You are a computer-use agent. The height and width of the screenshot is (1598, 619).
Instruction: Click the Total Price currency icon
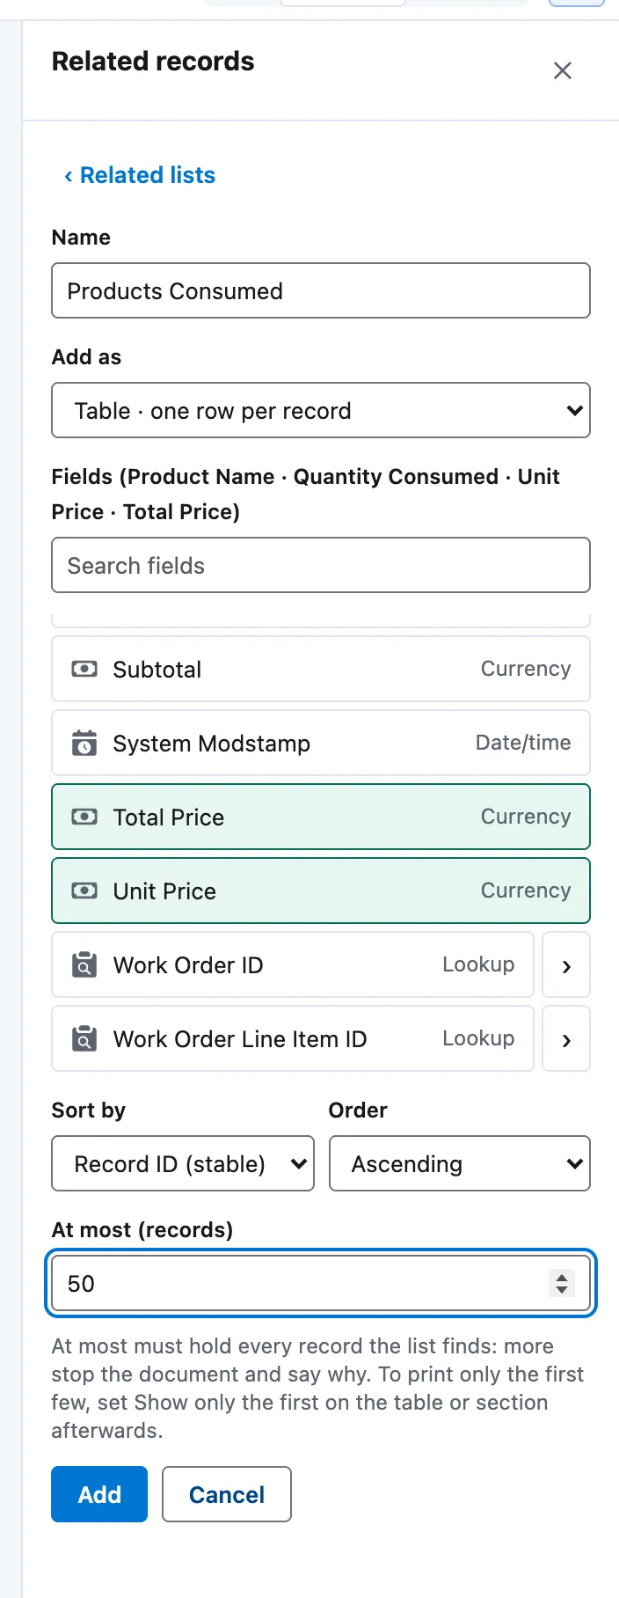point(84,817)
